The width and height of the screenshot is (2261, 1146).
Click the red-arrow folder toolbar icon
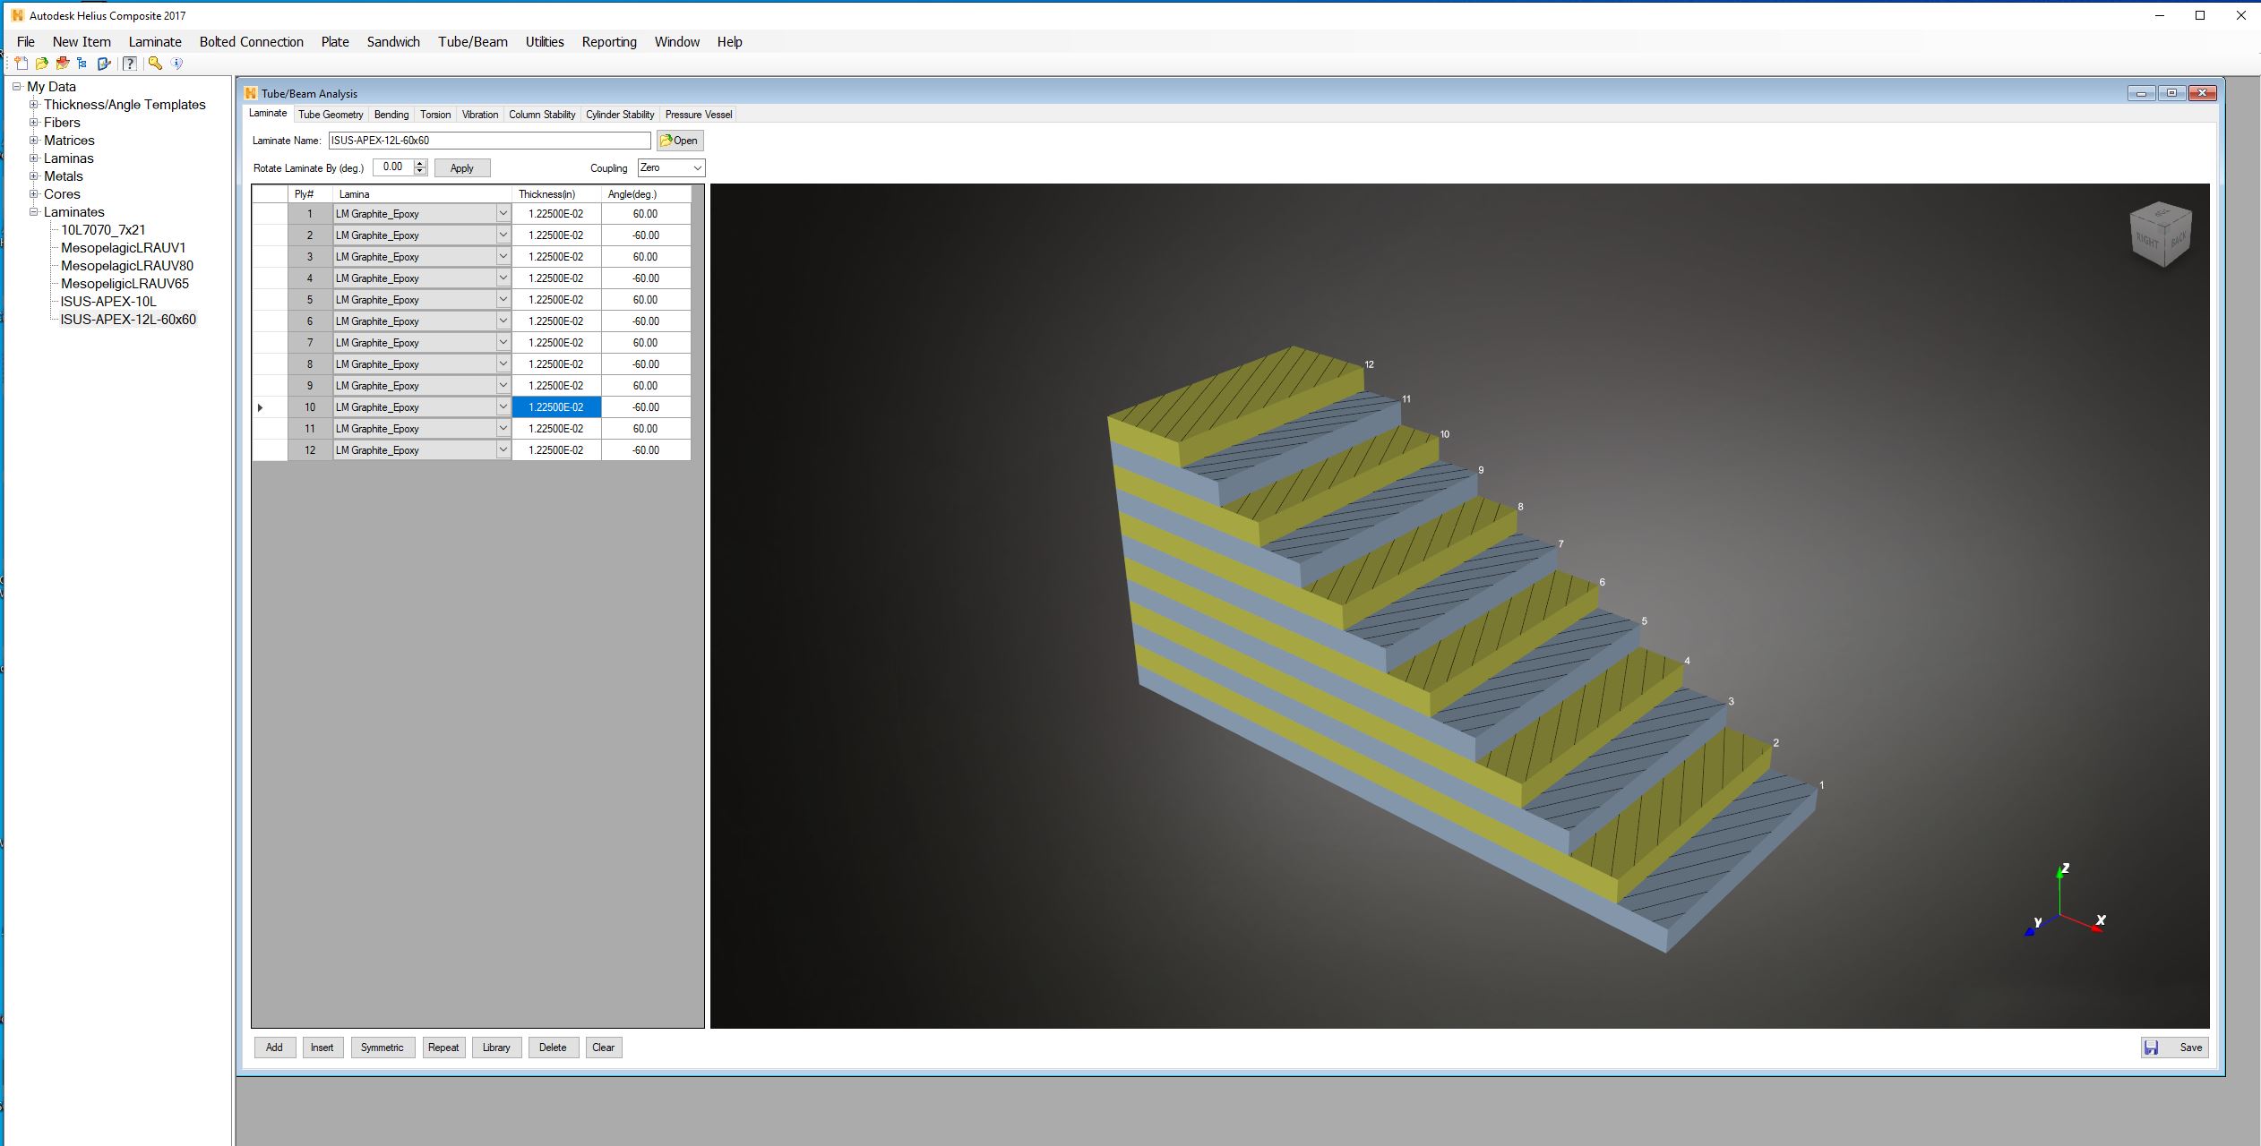click(x=63, y=64)
